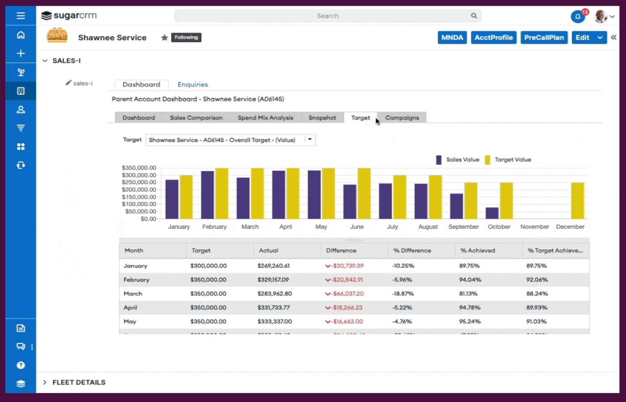Open the Campaigns tab

pyautogui.click(x=402, y=117)
